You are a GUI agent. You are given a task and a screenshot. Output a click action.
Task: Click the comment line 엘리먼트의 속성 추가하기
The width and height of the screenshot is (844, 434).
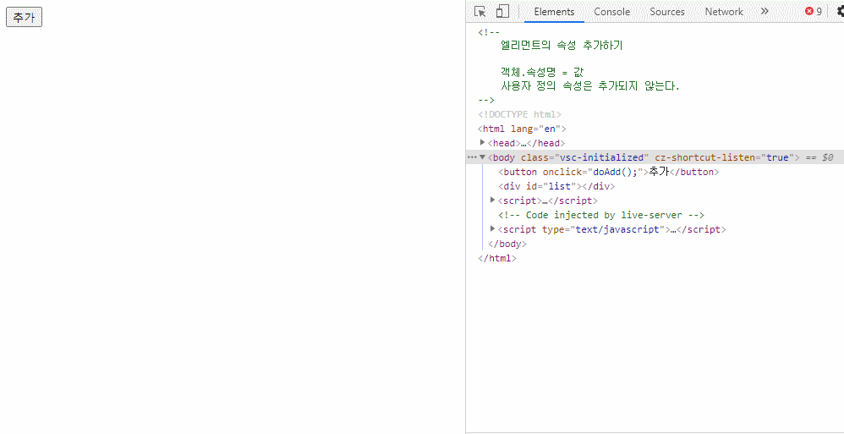coord(562,46)
